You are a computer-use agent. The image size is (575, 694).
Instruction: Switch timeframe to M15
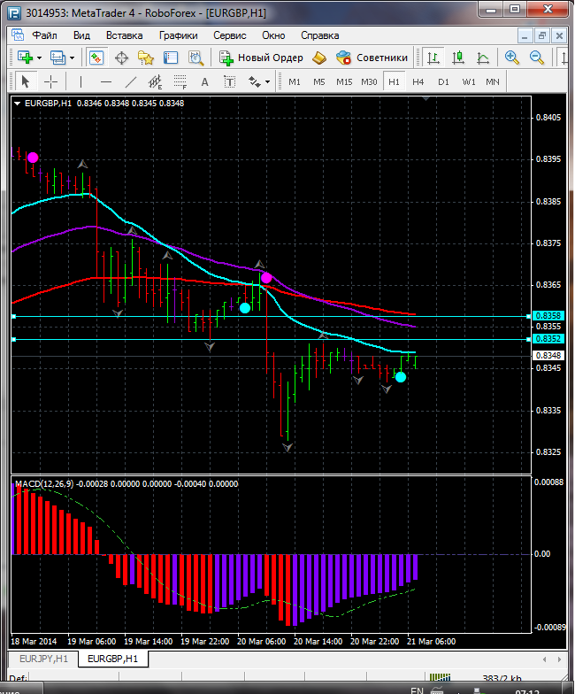click(344, 81)
